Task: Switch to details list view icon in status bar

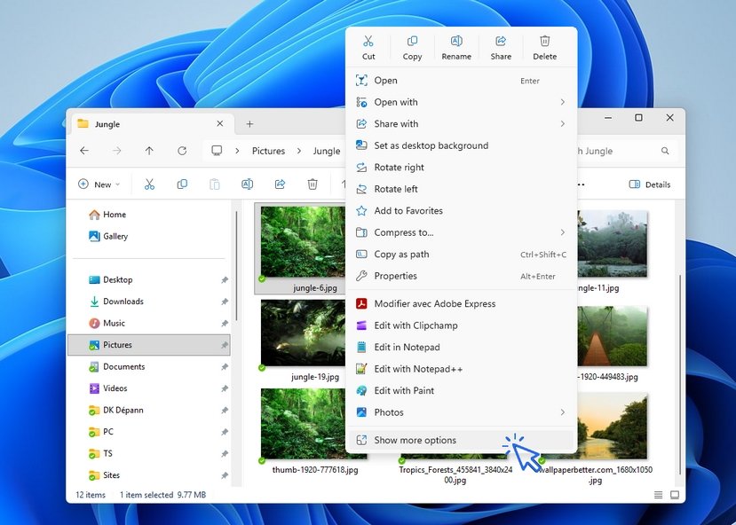Action: pyautogui.click(x=658, y=495)
